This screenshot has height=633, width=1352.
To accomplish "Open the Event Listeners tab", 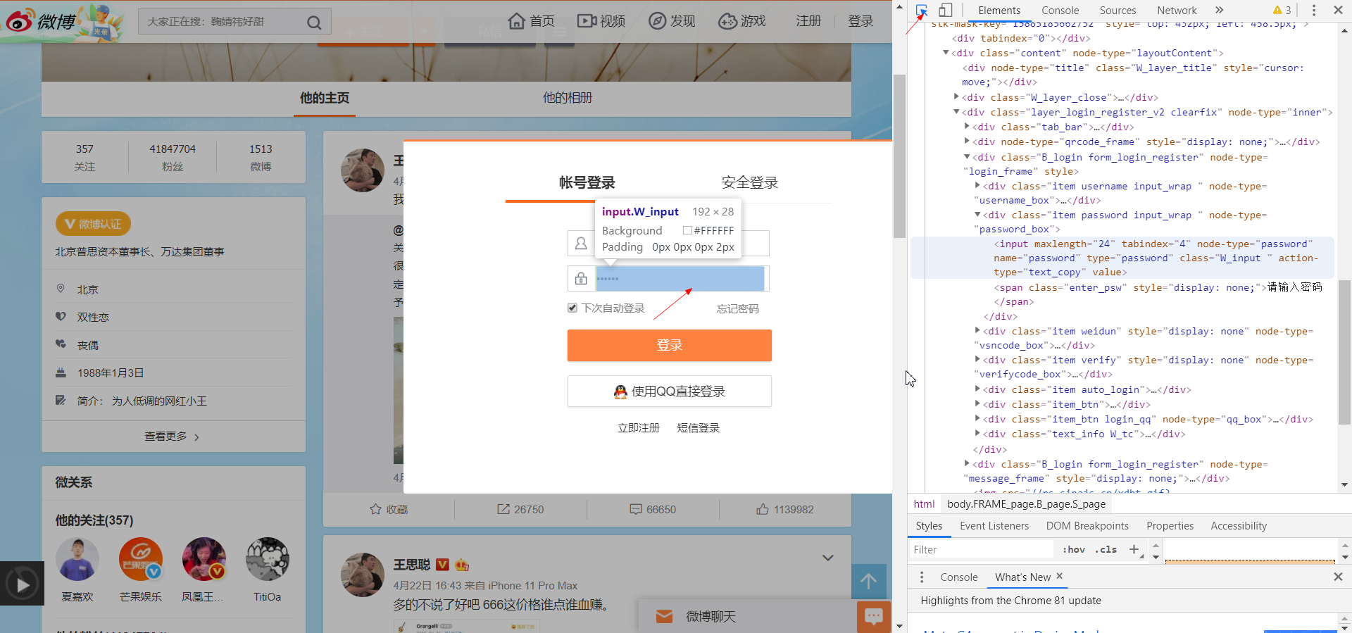I will 994,526.
